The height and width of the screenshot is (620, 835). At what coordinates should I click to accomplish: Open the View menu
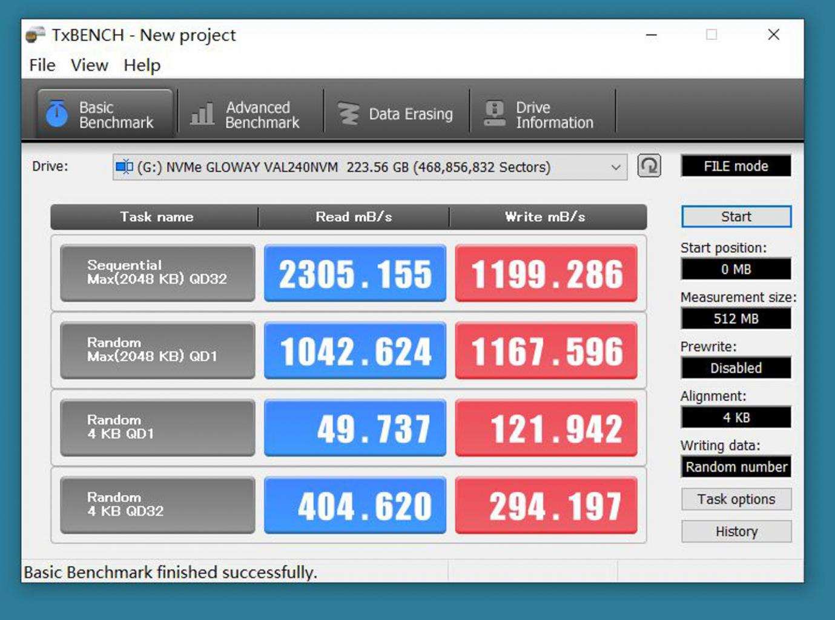pos(89,65)
